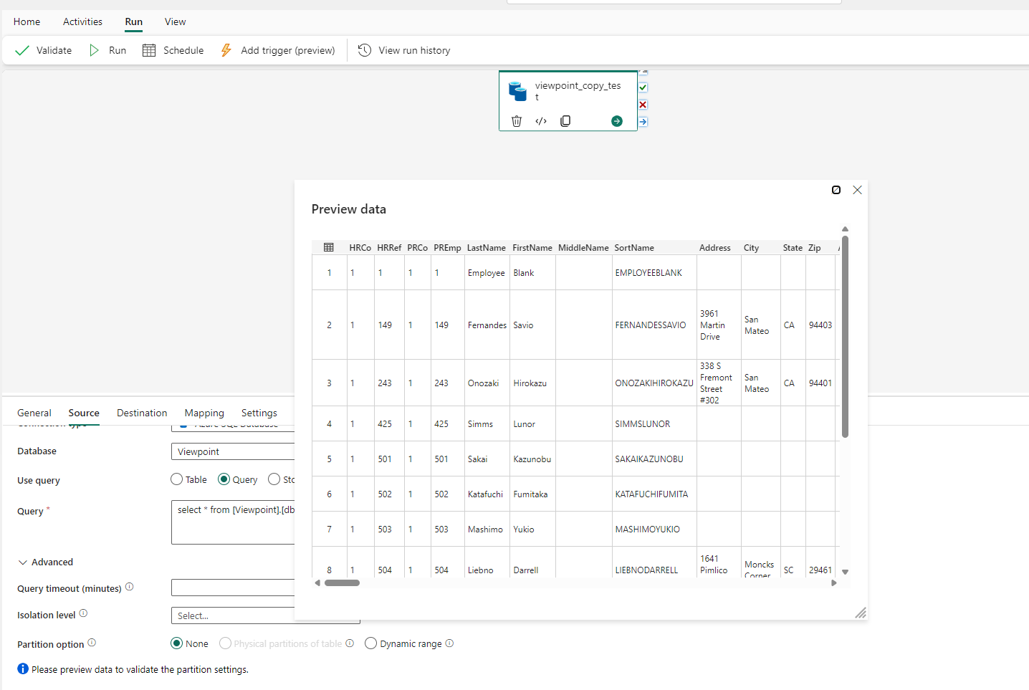Delete the viewpoint_copy_test activity via trash icon
This screenshot has height=690, width=1029.
coord(517,121)
